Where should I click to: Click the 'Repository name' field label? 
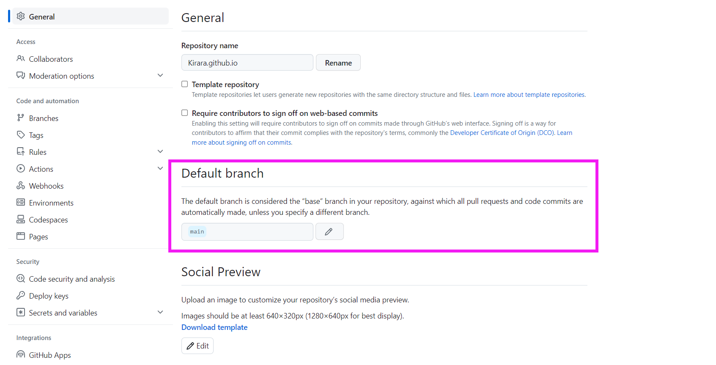tap(210, 46)
